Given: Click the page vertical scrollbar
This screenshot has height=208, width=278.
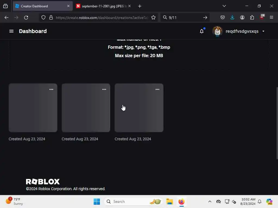Looking at the screenshot, I should 277,123.
